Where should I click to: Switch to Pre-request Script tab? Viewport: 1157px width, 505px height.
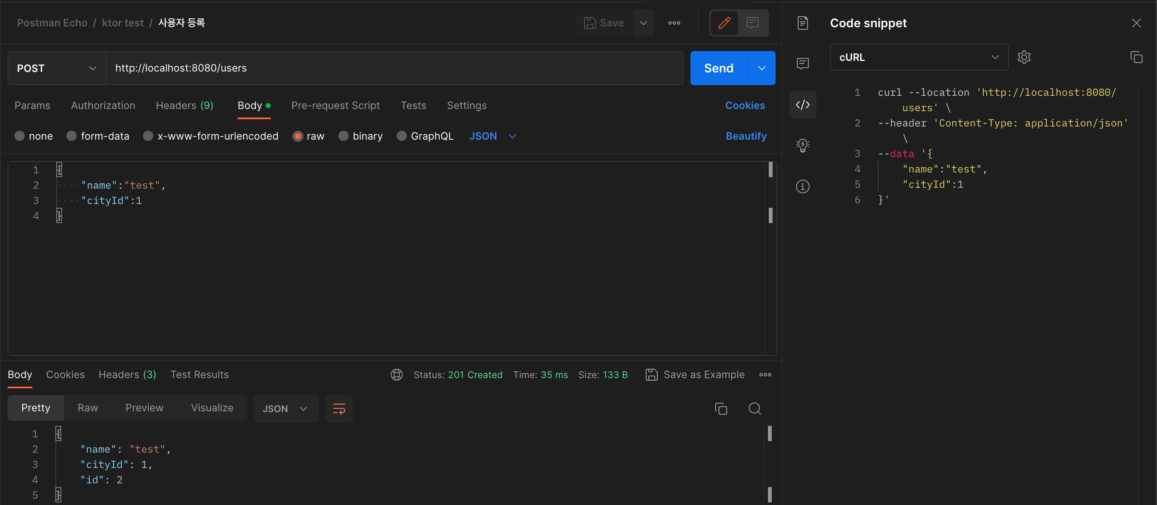click(x=335, y=106)
